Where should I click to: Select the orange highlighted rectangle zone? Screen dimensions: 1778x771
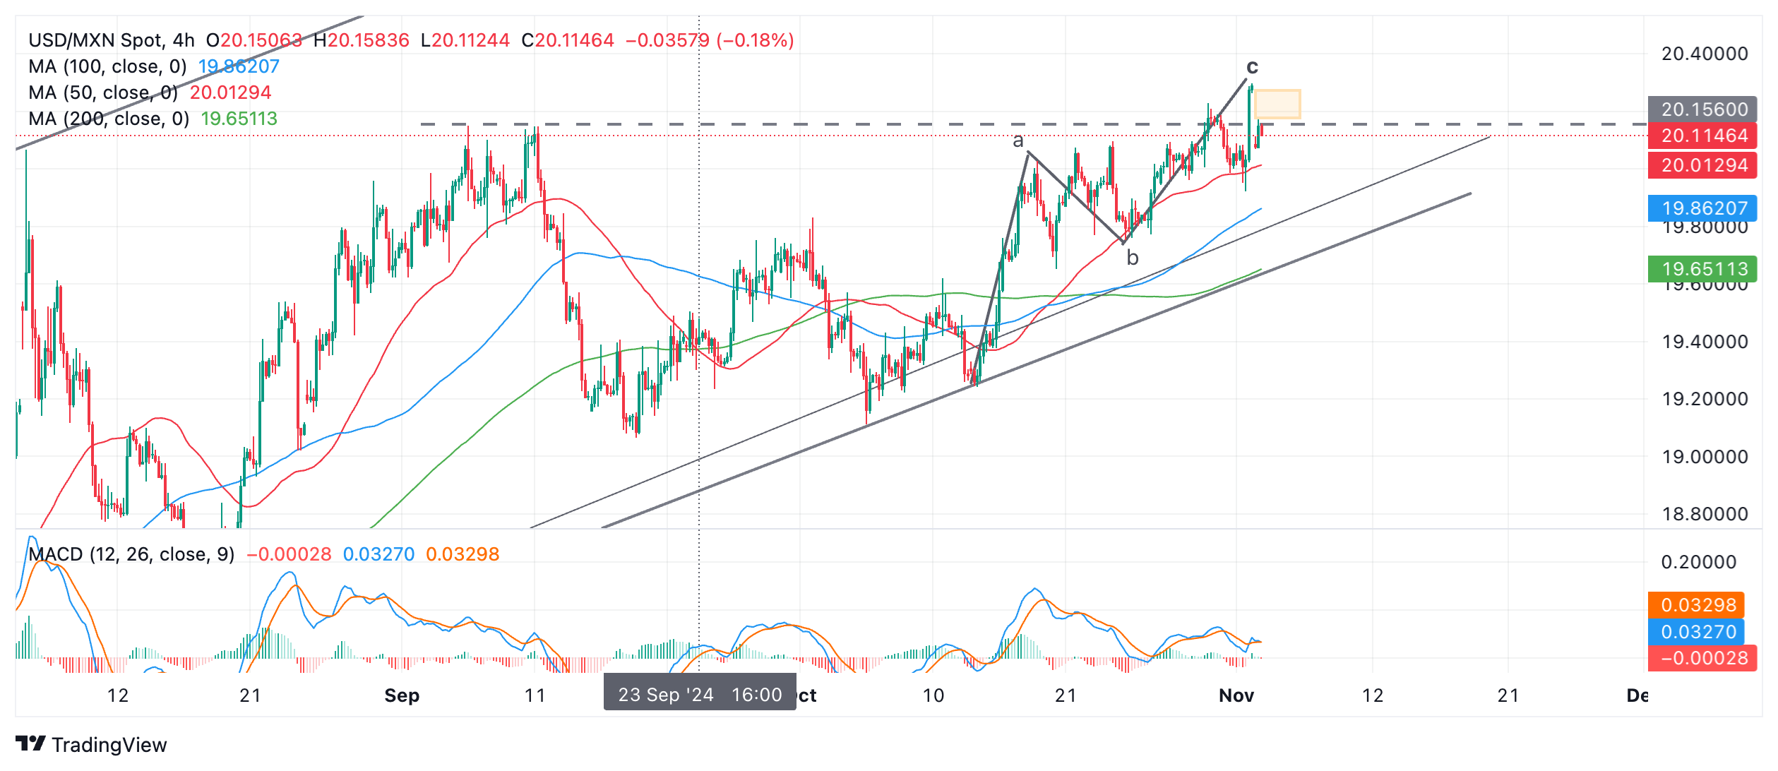click(1277, 104)
